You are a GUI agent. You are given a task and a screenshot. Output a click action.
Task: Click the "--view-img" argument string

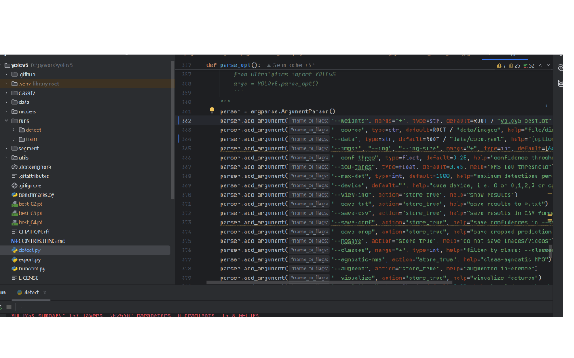[352, 195]
